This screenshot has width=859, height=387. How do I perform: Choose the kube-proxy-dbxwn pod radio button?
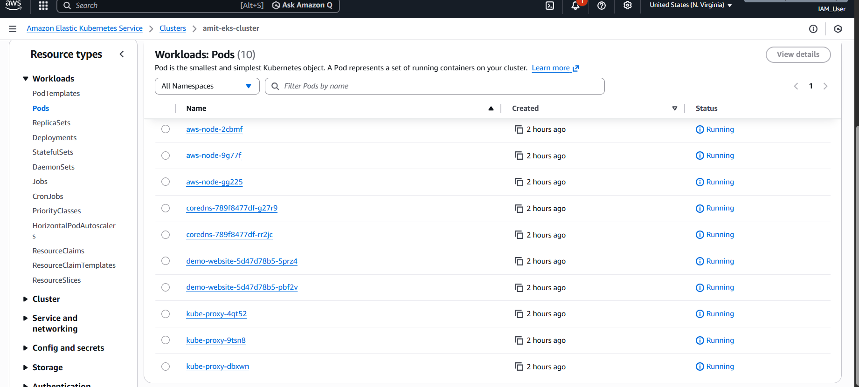(x=166, y=367)
